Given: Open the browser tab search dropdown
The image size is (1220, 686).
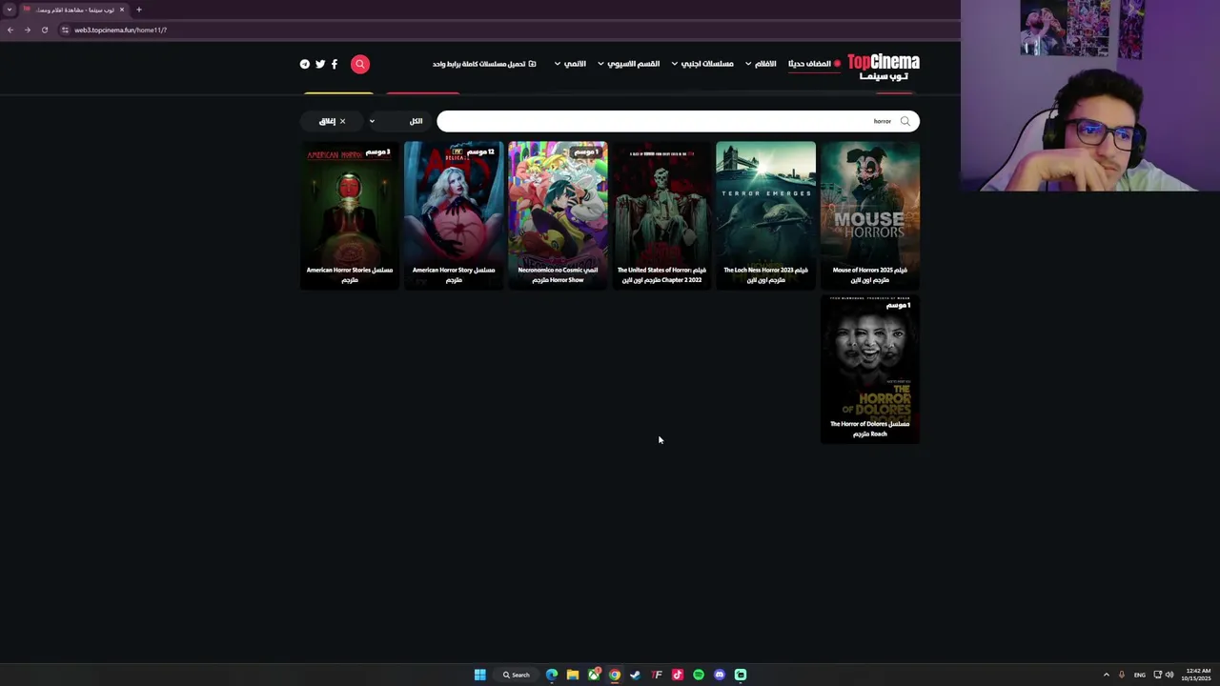Looking at the screenshot, I should click(10, 10).
